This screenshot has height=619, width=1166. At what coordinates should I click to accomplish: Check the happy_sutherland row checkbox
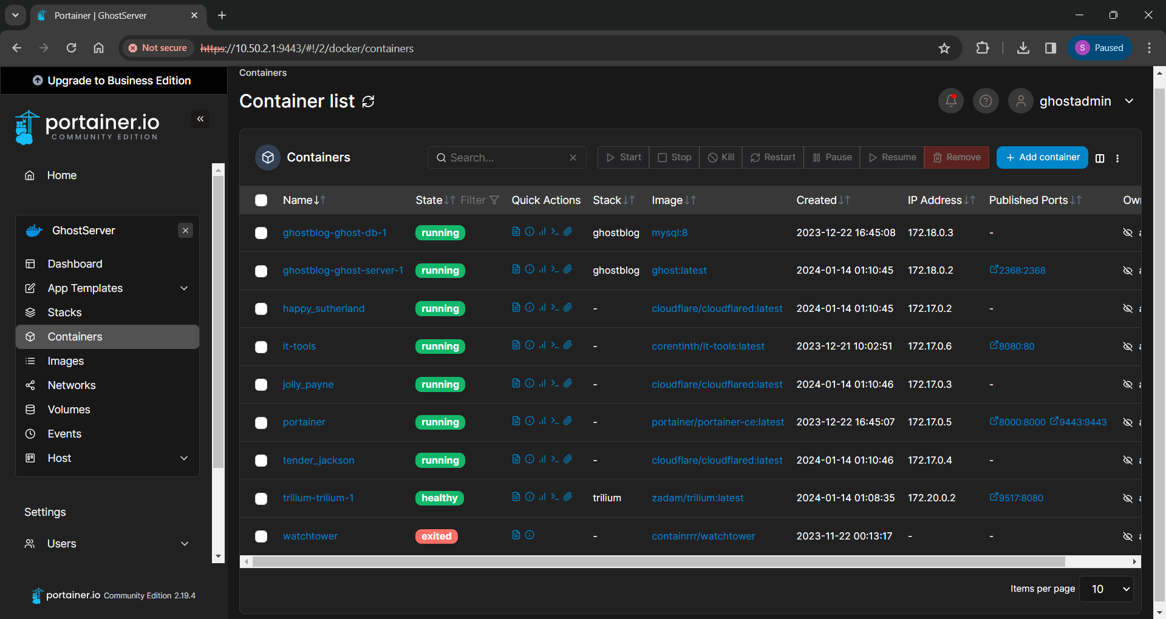coord(261,309)
